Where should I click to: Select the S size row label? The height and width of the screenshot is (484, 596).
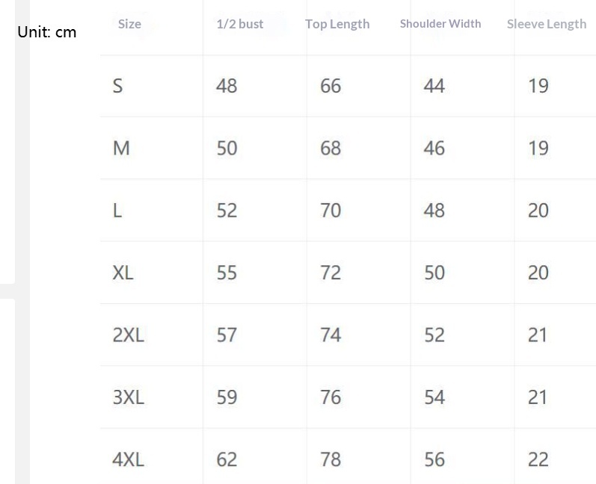(x=117, y=86)
